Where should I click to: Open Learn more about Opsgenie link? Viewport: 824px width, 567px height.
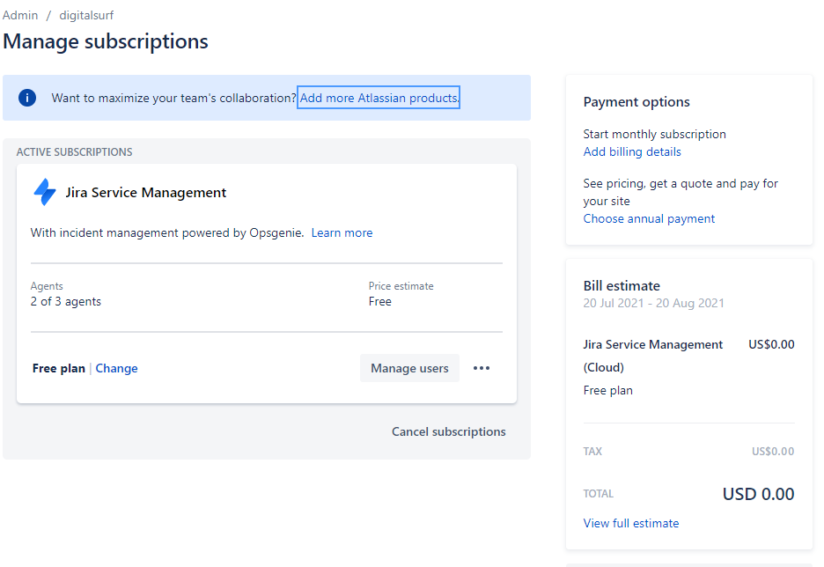342,232
